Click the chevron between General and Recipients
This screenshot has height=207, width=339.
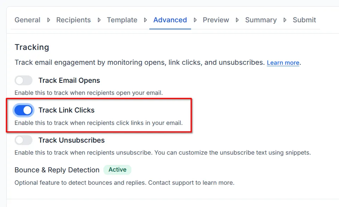pyautogui.click(x=48, y=20)
